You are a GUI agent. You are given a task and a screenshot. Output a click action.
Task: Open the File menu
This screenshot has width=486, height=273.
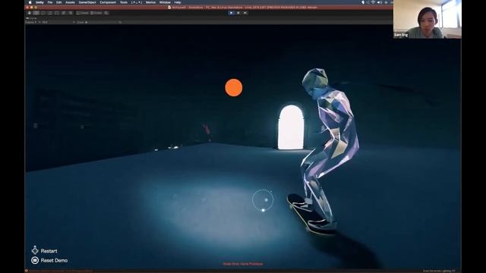click(50, 2)
